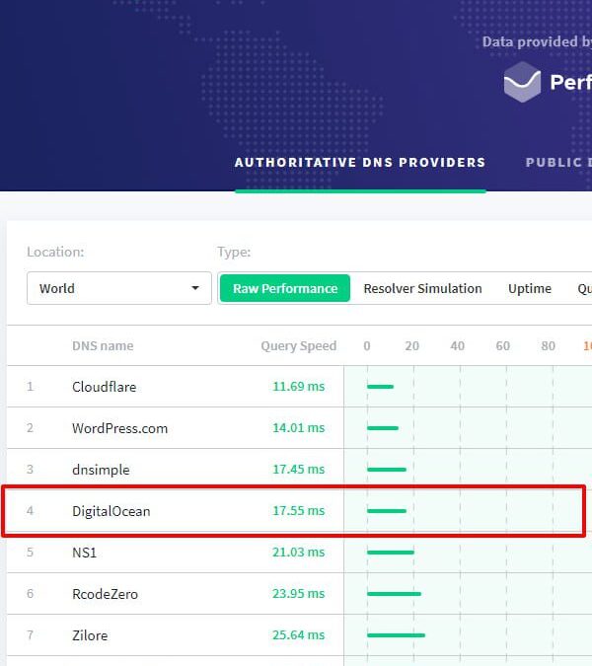Select the Raw Performance type button
The height and width of the screenshot is (666, 592).
click(x=285, y=288)
